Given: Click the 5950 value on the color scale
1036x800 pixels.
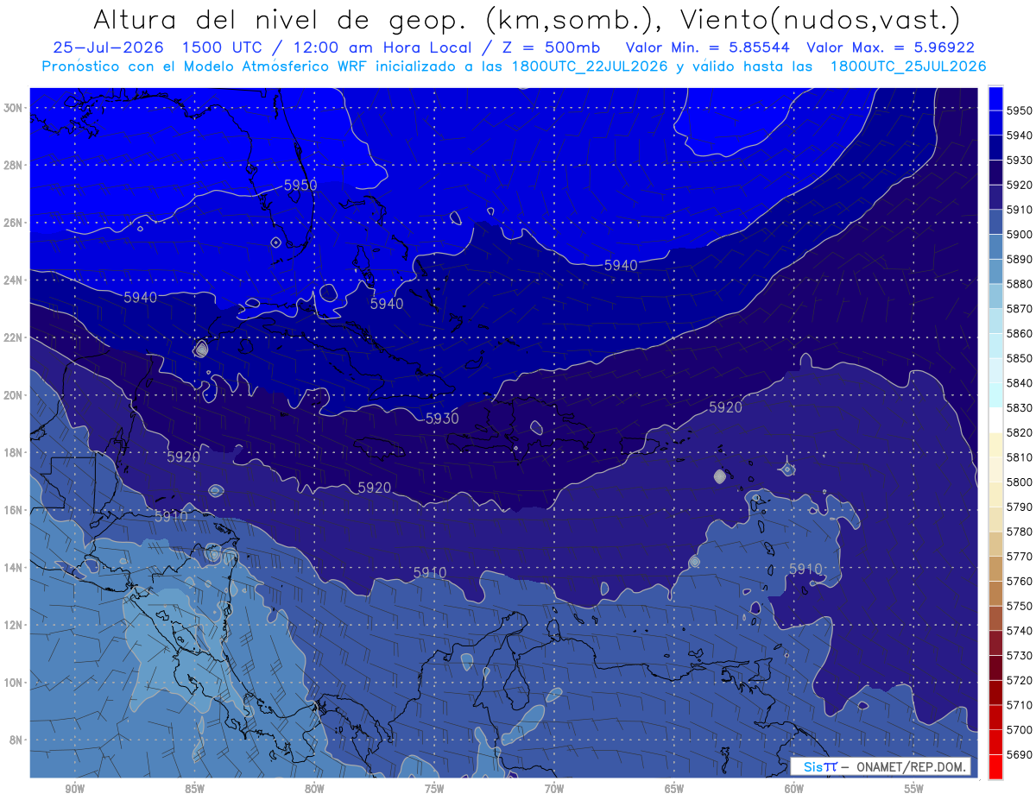Looking at the screenshot, I should coord(1019,110).
